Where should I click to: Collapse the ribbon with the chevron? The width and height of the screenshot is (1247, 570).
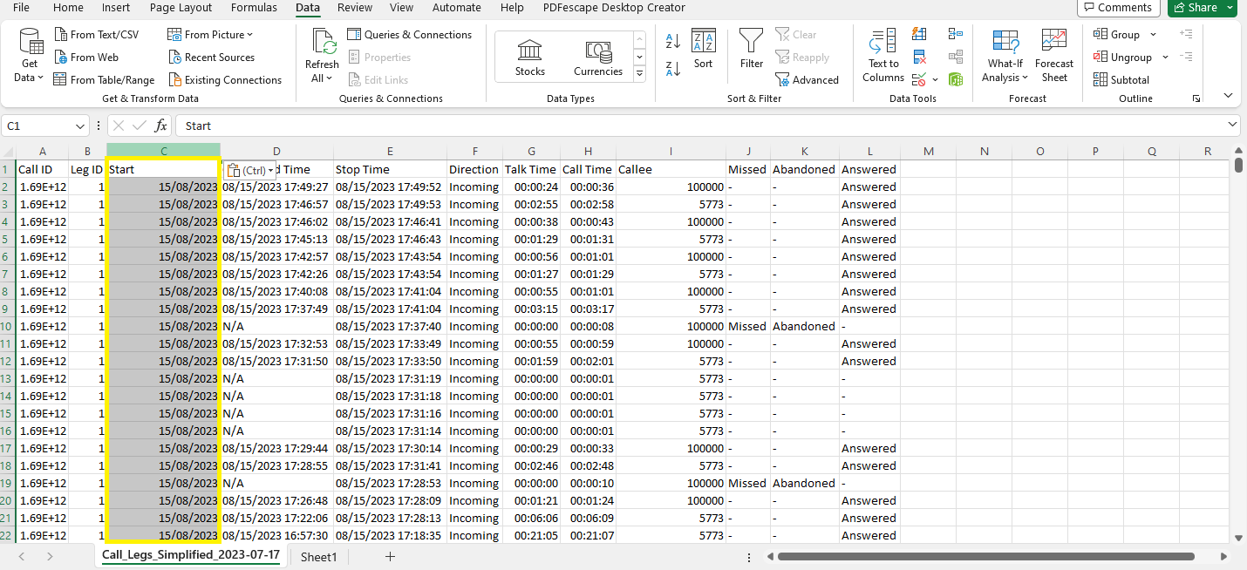[x=1228, y=95]
